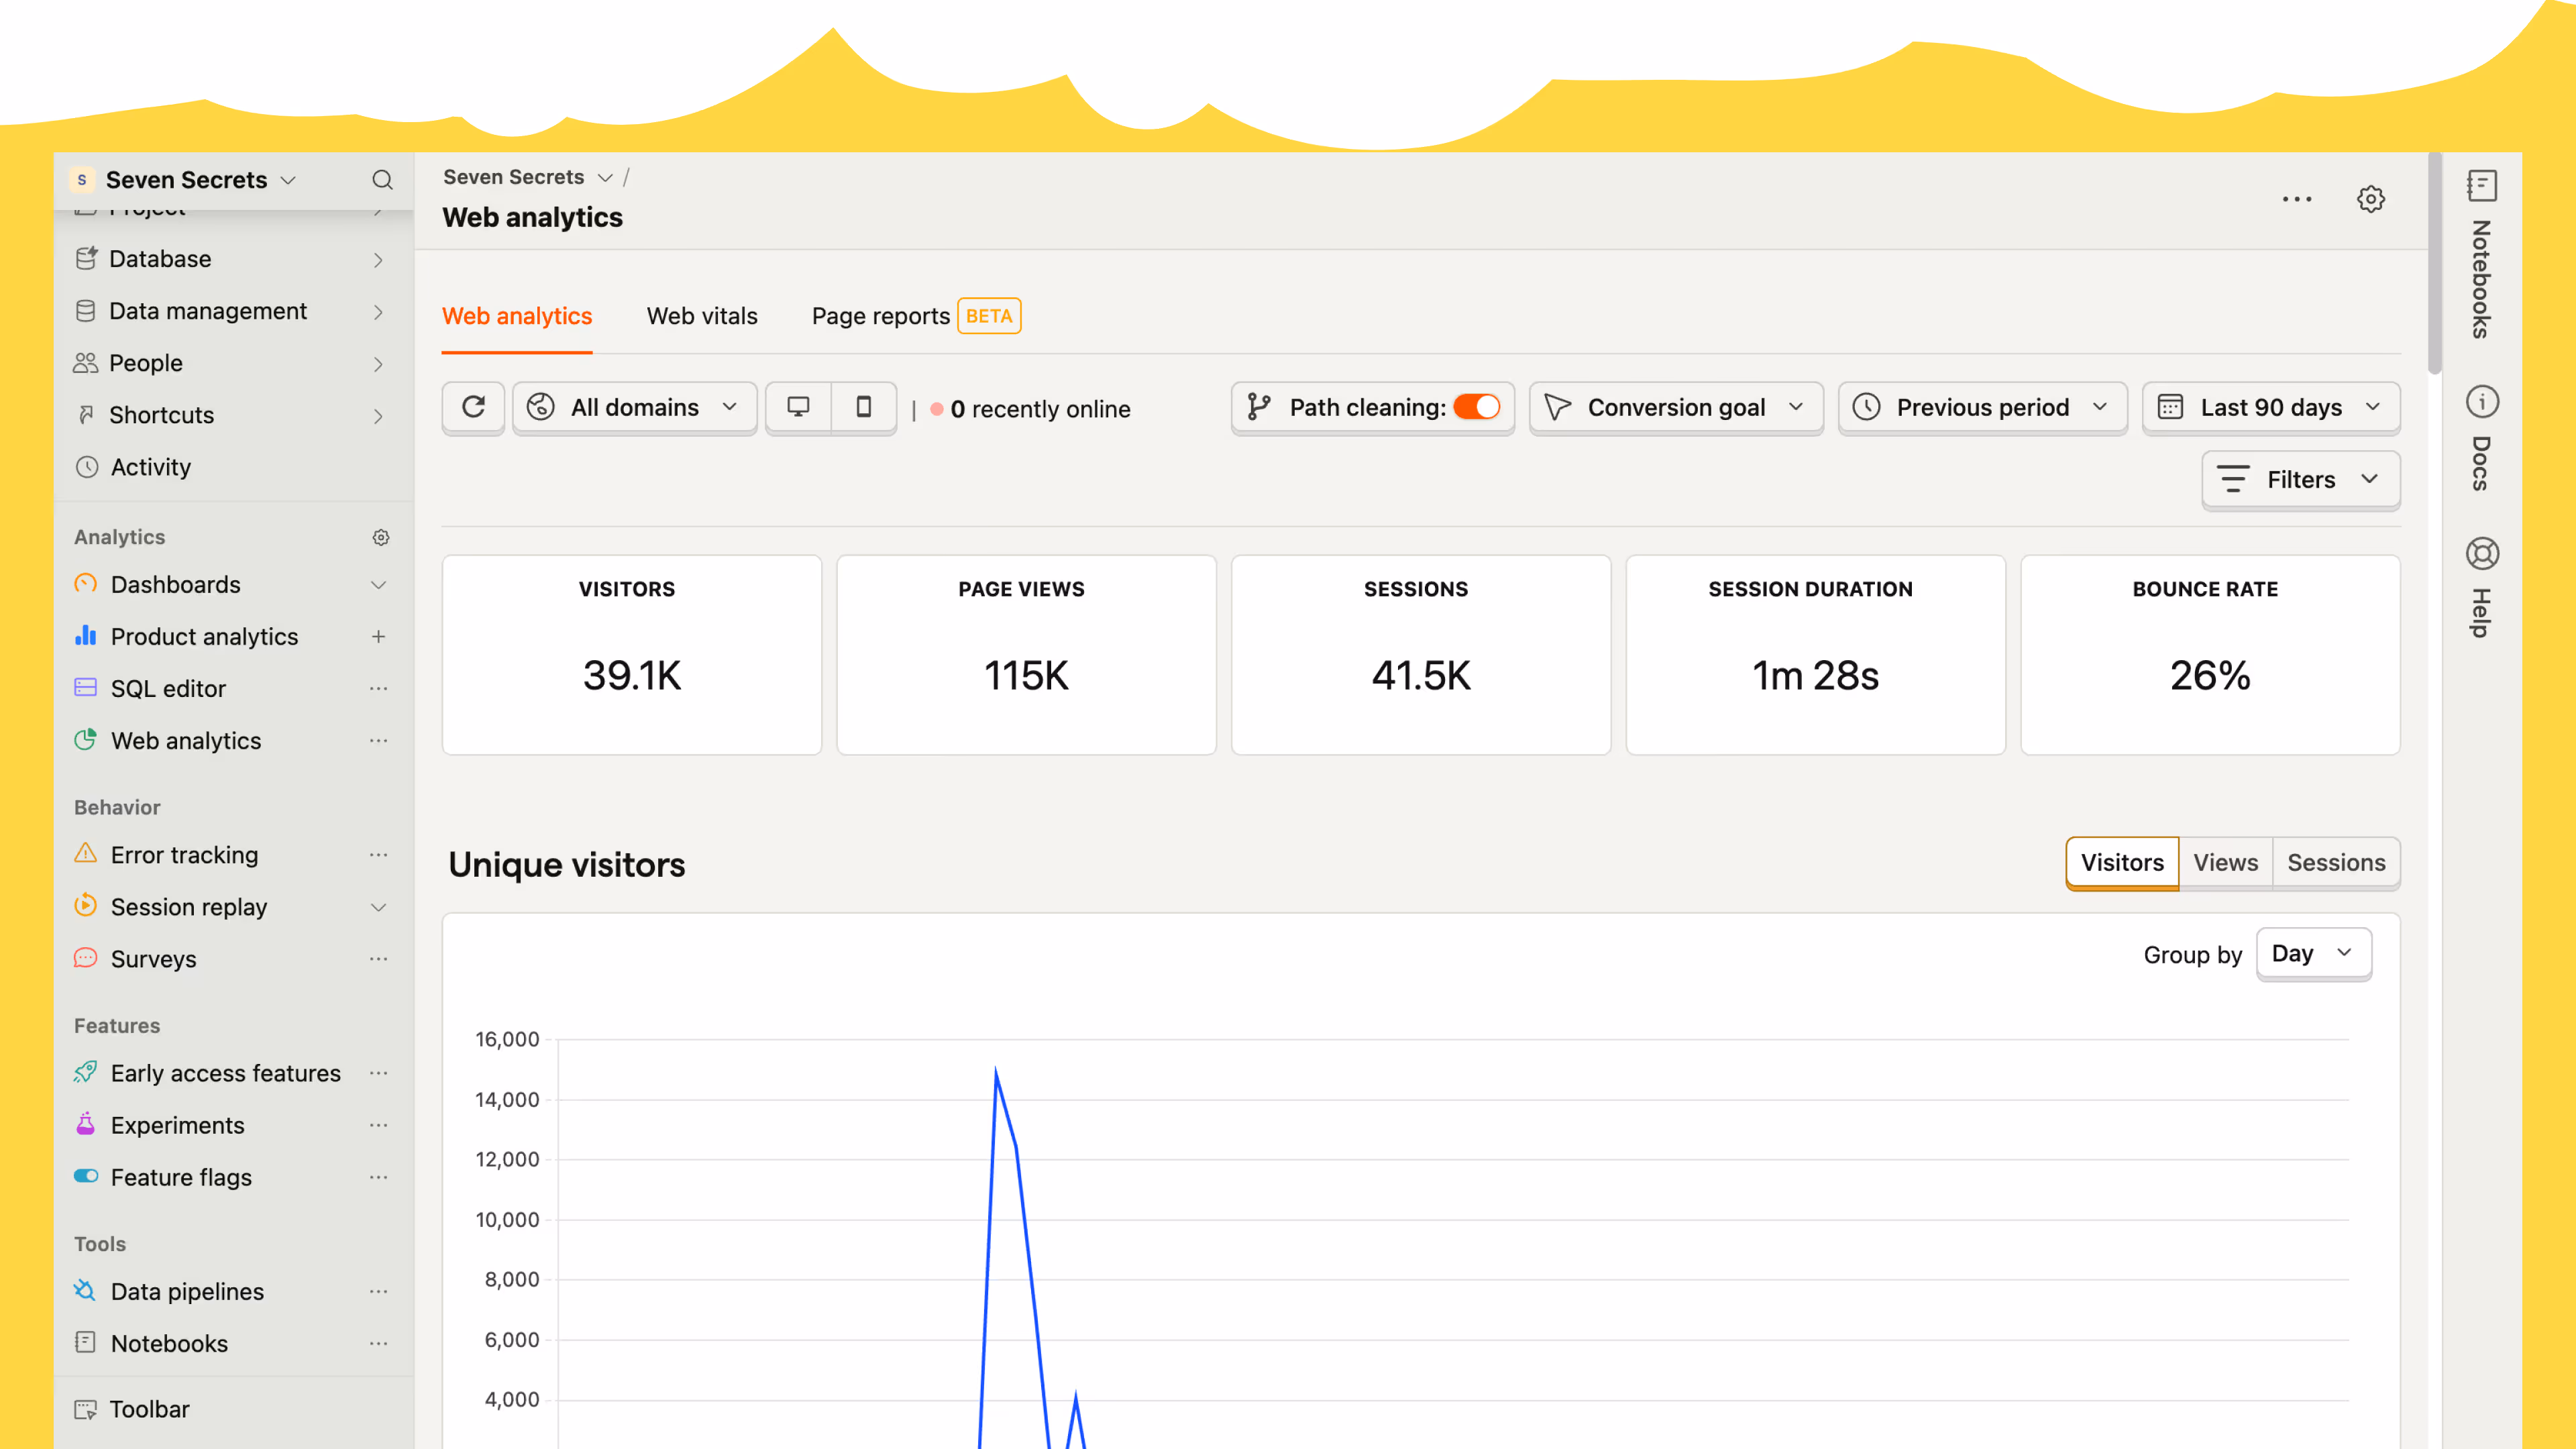Open the Previous period dropdown
2576x1449 pixels.
click(x=1982, y=407)
